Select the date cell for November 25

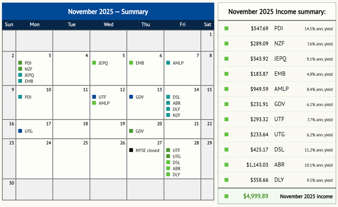71,158
